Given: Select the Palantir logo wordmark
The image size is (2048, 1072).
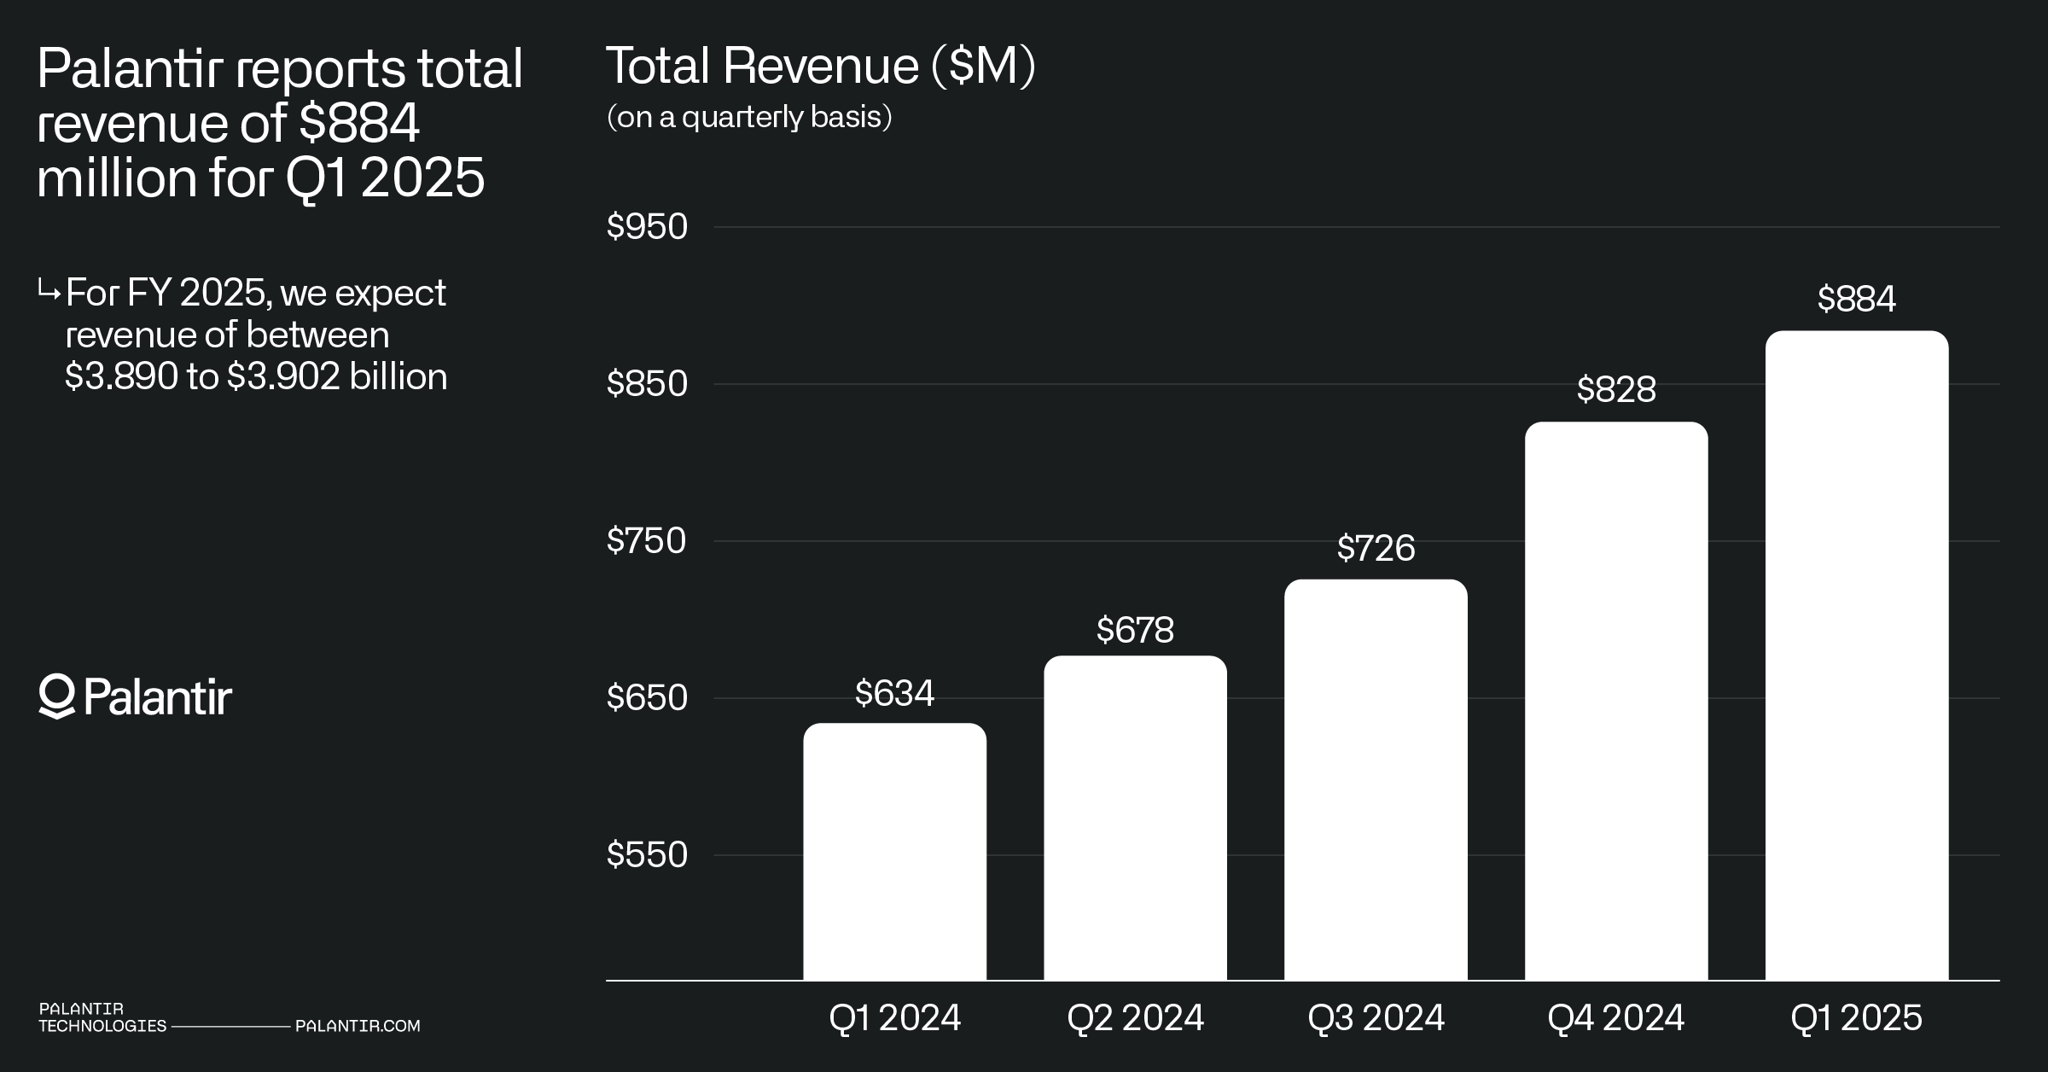Looking at the screenshot, I should coord(158,697).
